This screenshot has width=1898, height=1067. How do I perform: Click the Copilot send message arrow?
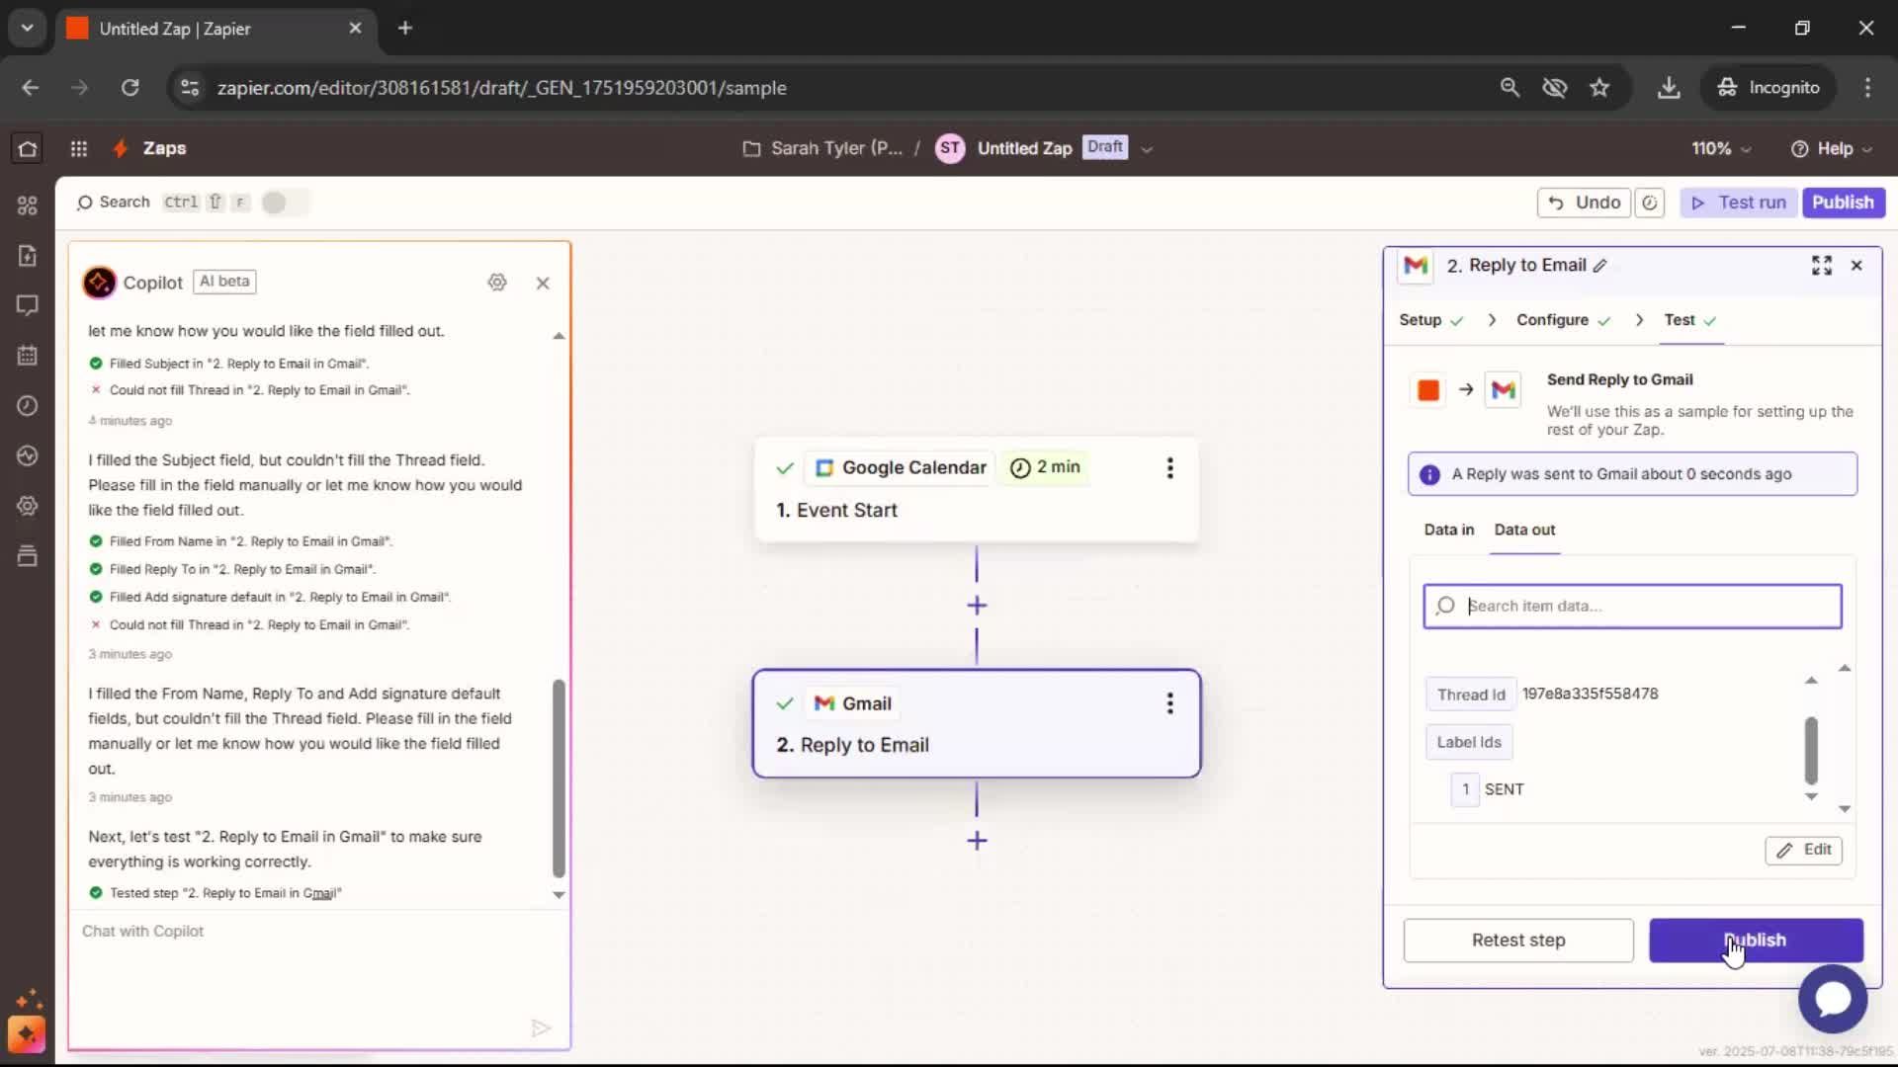pos(541,1028)
